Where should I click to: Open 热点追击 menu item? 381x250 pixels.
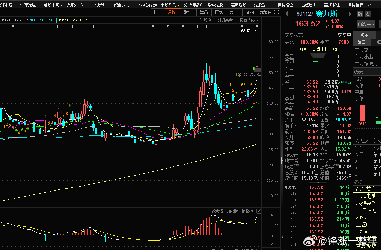pyautogui.click(x=309, y=5)
